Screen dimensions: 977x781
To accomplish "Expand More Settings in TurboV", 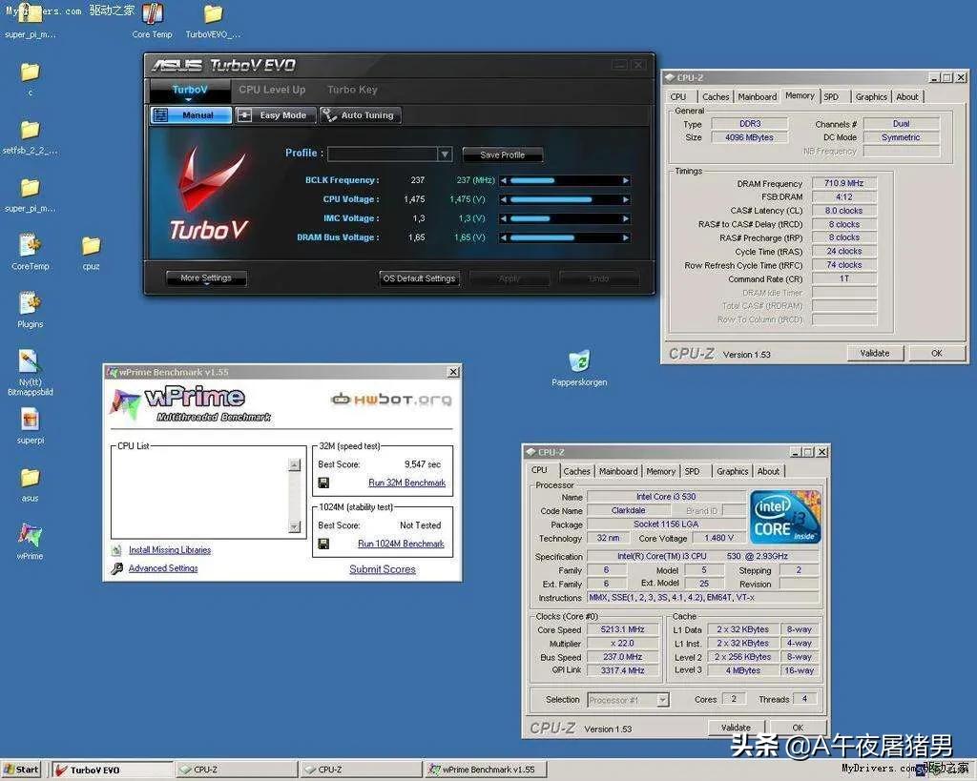I will tap(206, 278).
